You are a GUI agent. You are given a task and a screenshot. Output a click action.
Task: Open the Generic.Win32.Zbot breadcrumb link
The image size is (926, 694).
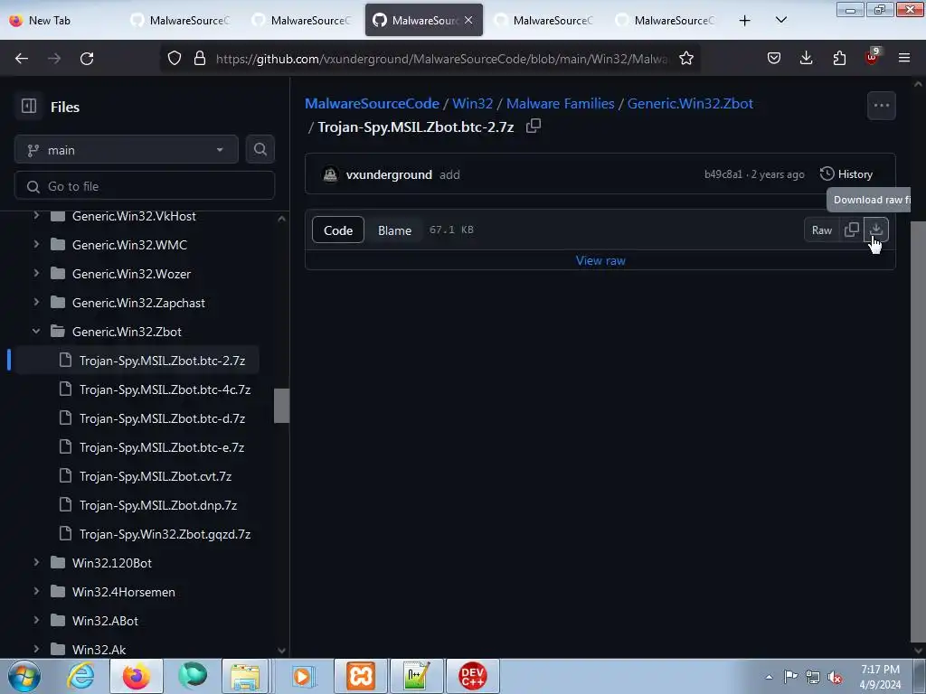[690, 103]
